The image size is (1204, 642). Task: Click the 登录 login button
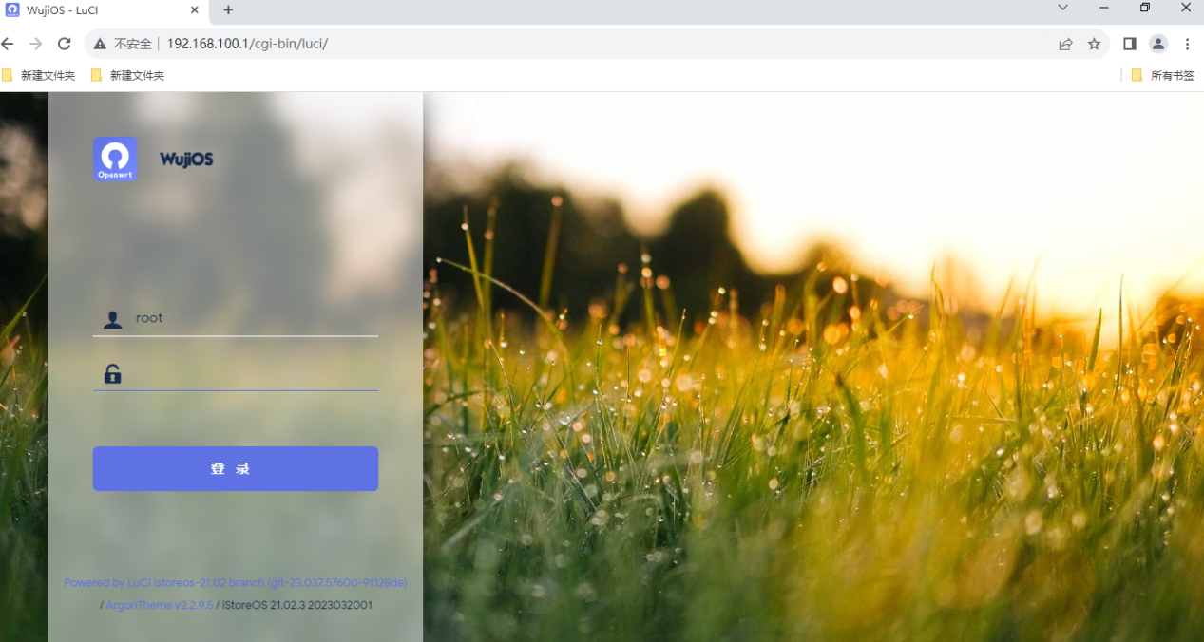point(235,469)
